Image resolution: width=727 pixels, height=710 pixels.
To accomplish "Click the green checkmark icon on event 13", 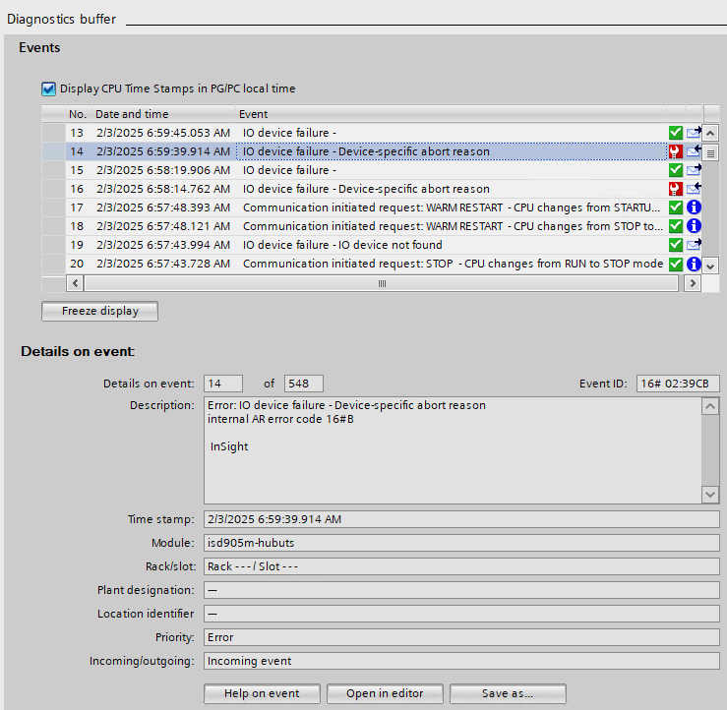I will (675, 133).
